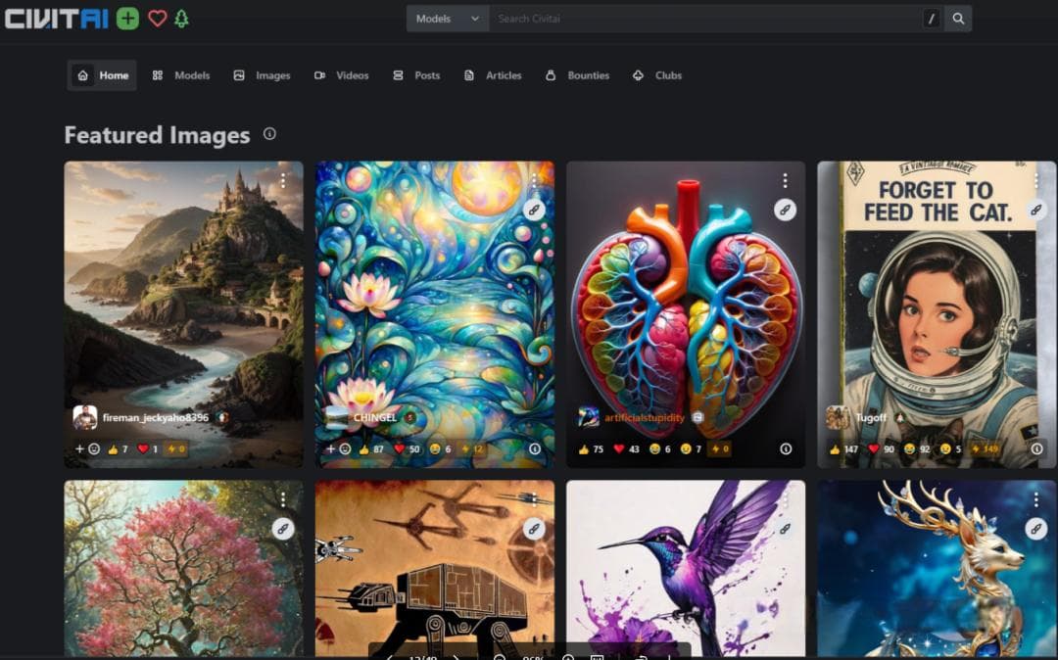1058x660 pixels.
Task: Toggle laugh reaction (6) on lotus painting
Action: click(439, 449)
